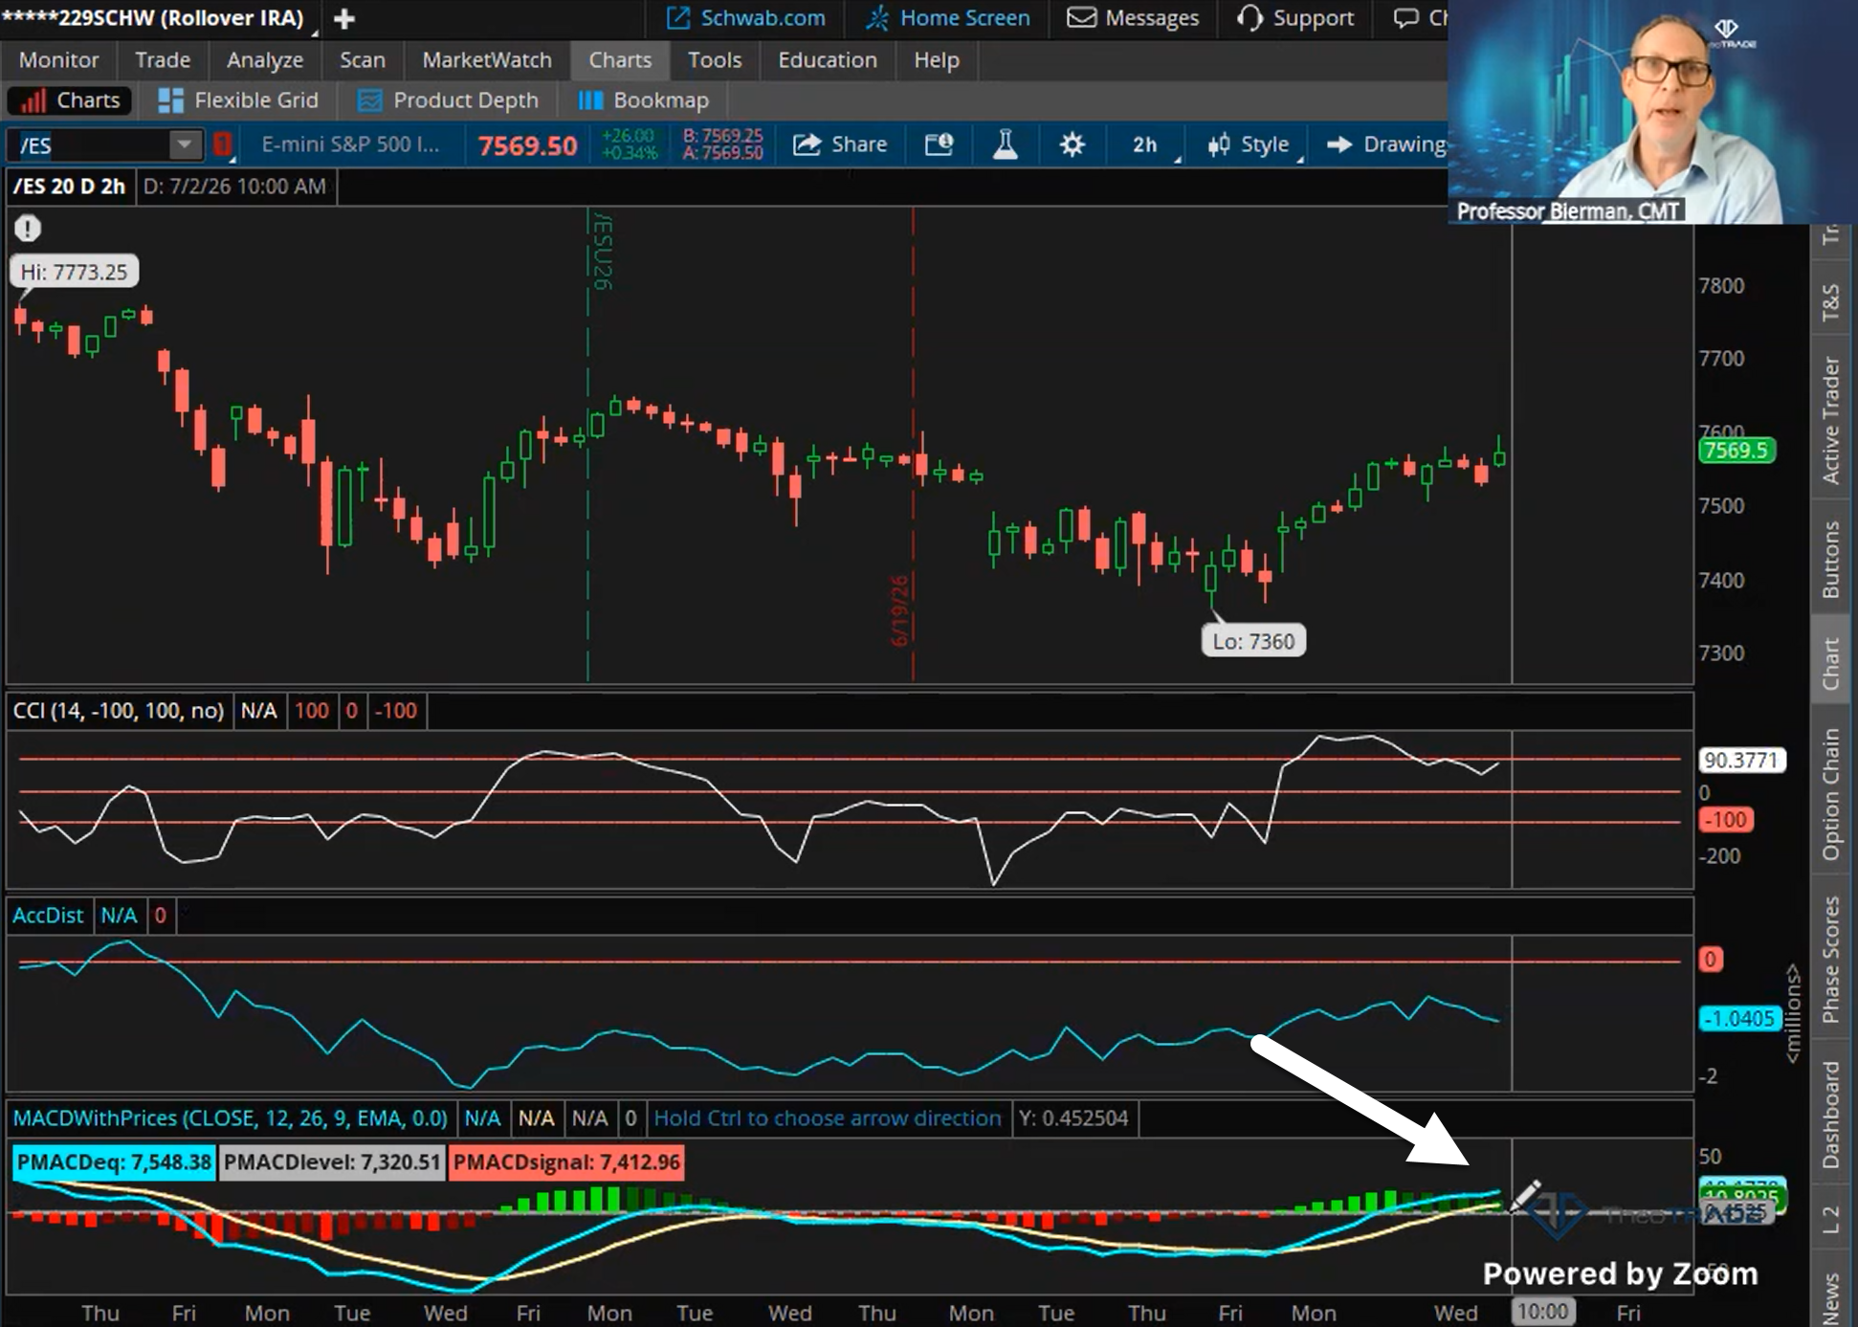1858x1327 pixels.
Task: Open the Phase Scores sidebar panel
Action: click(1830, 960)
